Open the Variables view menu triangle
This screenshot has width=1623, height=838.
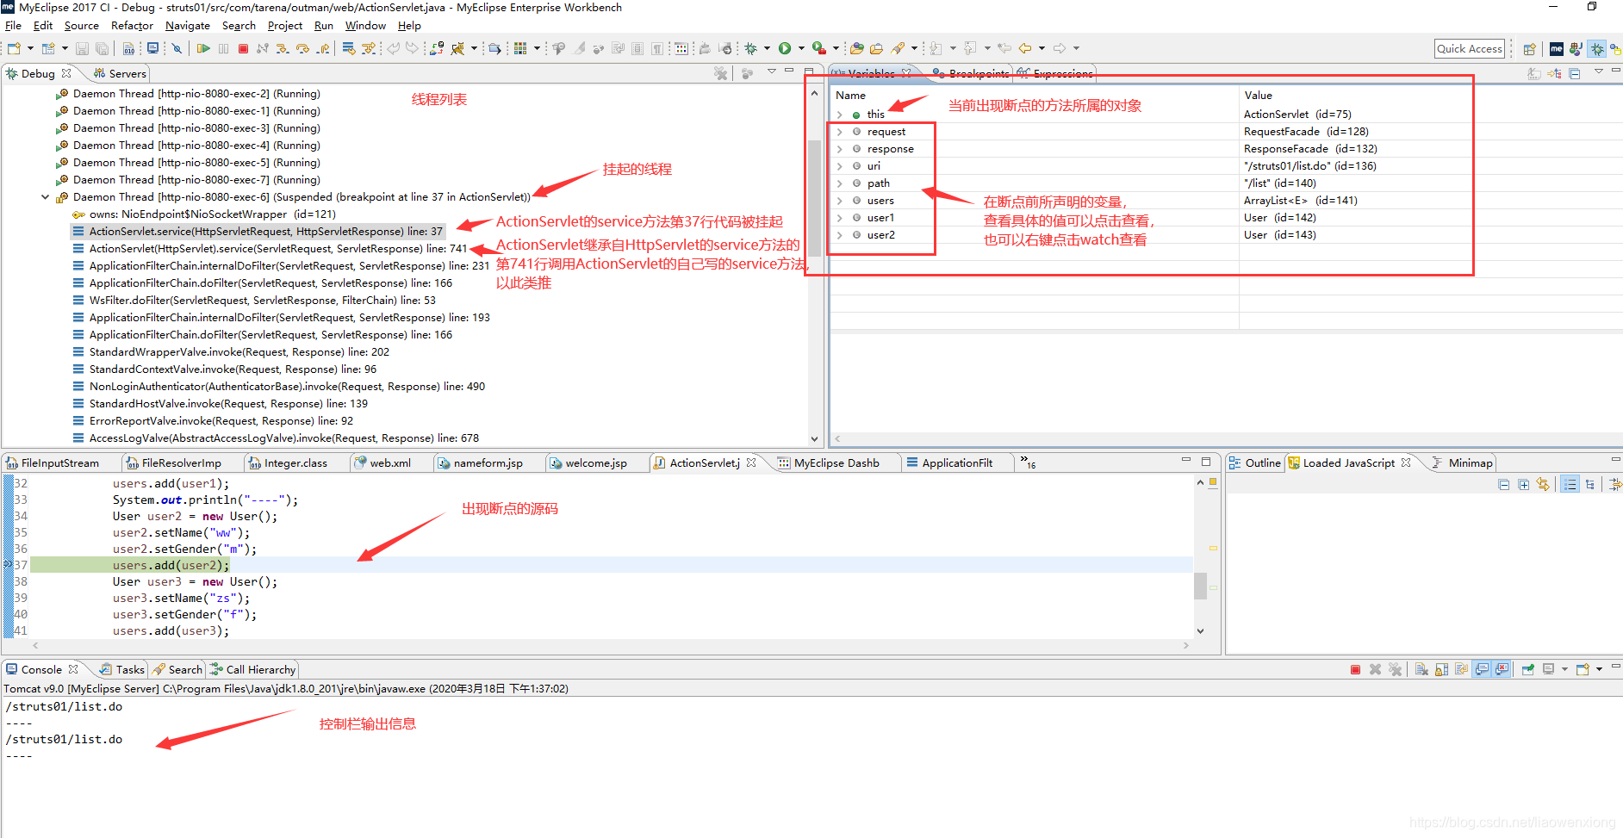pyautogui.click(x=1599, y=71)
